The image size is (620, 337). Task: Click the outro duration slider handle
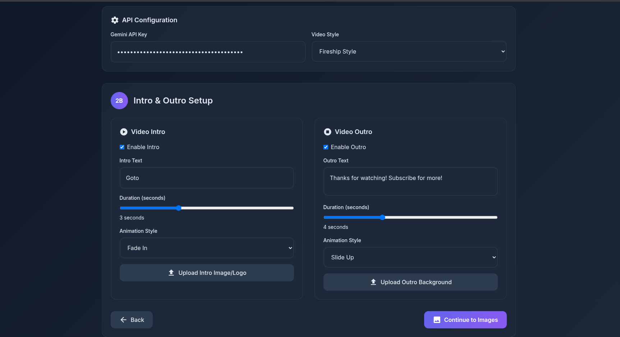pyautogui.click(x=382, y=217)
